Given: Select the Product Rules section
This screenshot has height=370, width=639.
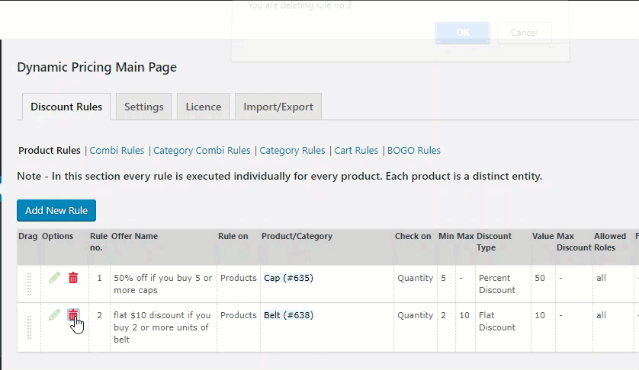Looking at the screenshot, I should 50,150.
